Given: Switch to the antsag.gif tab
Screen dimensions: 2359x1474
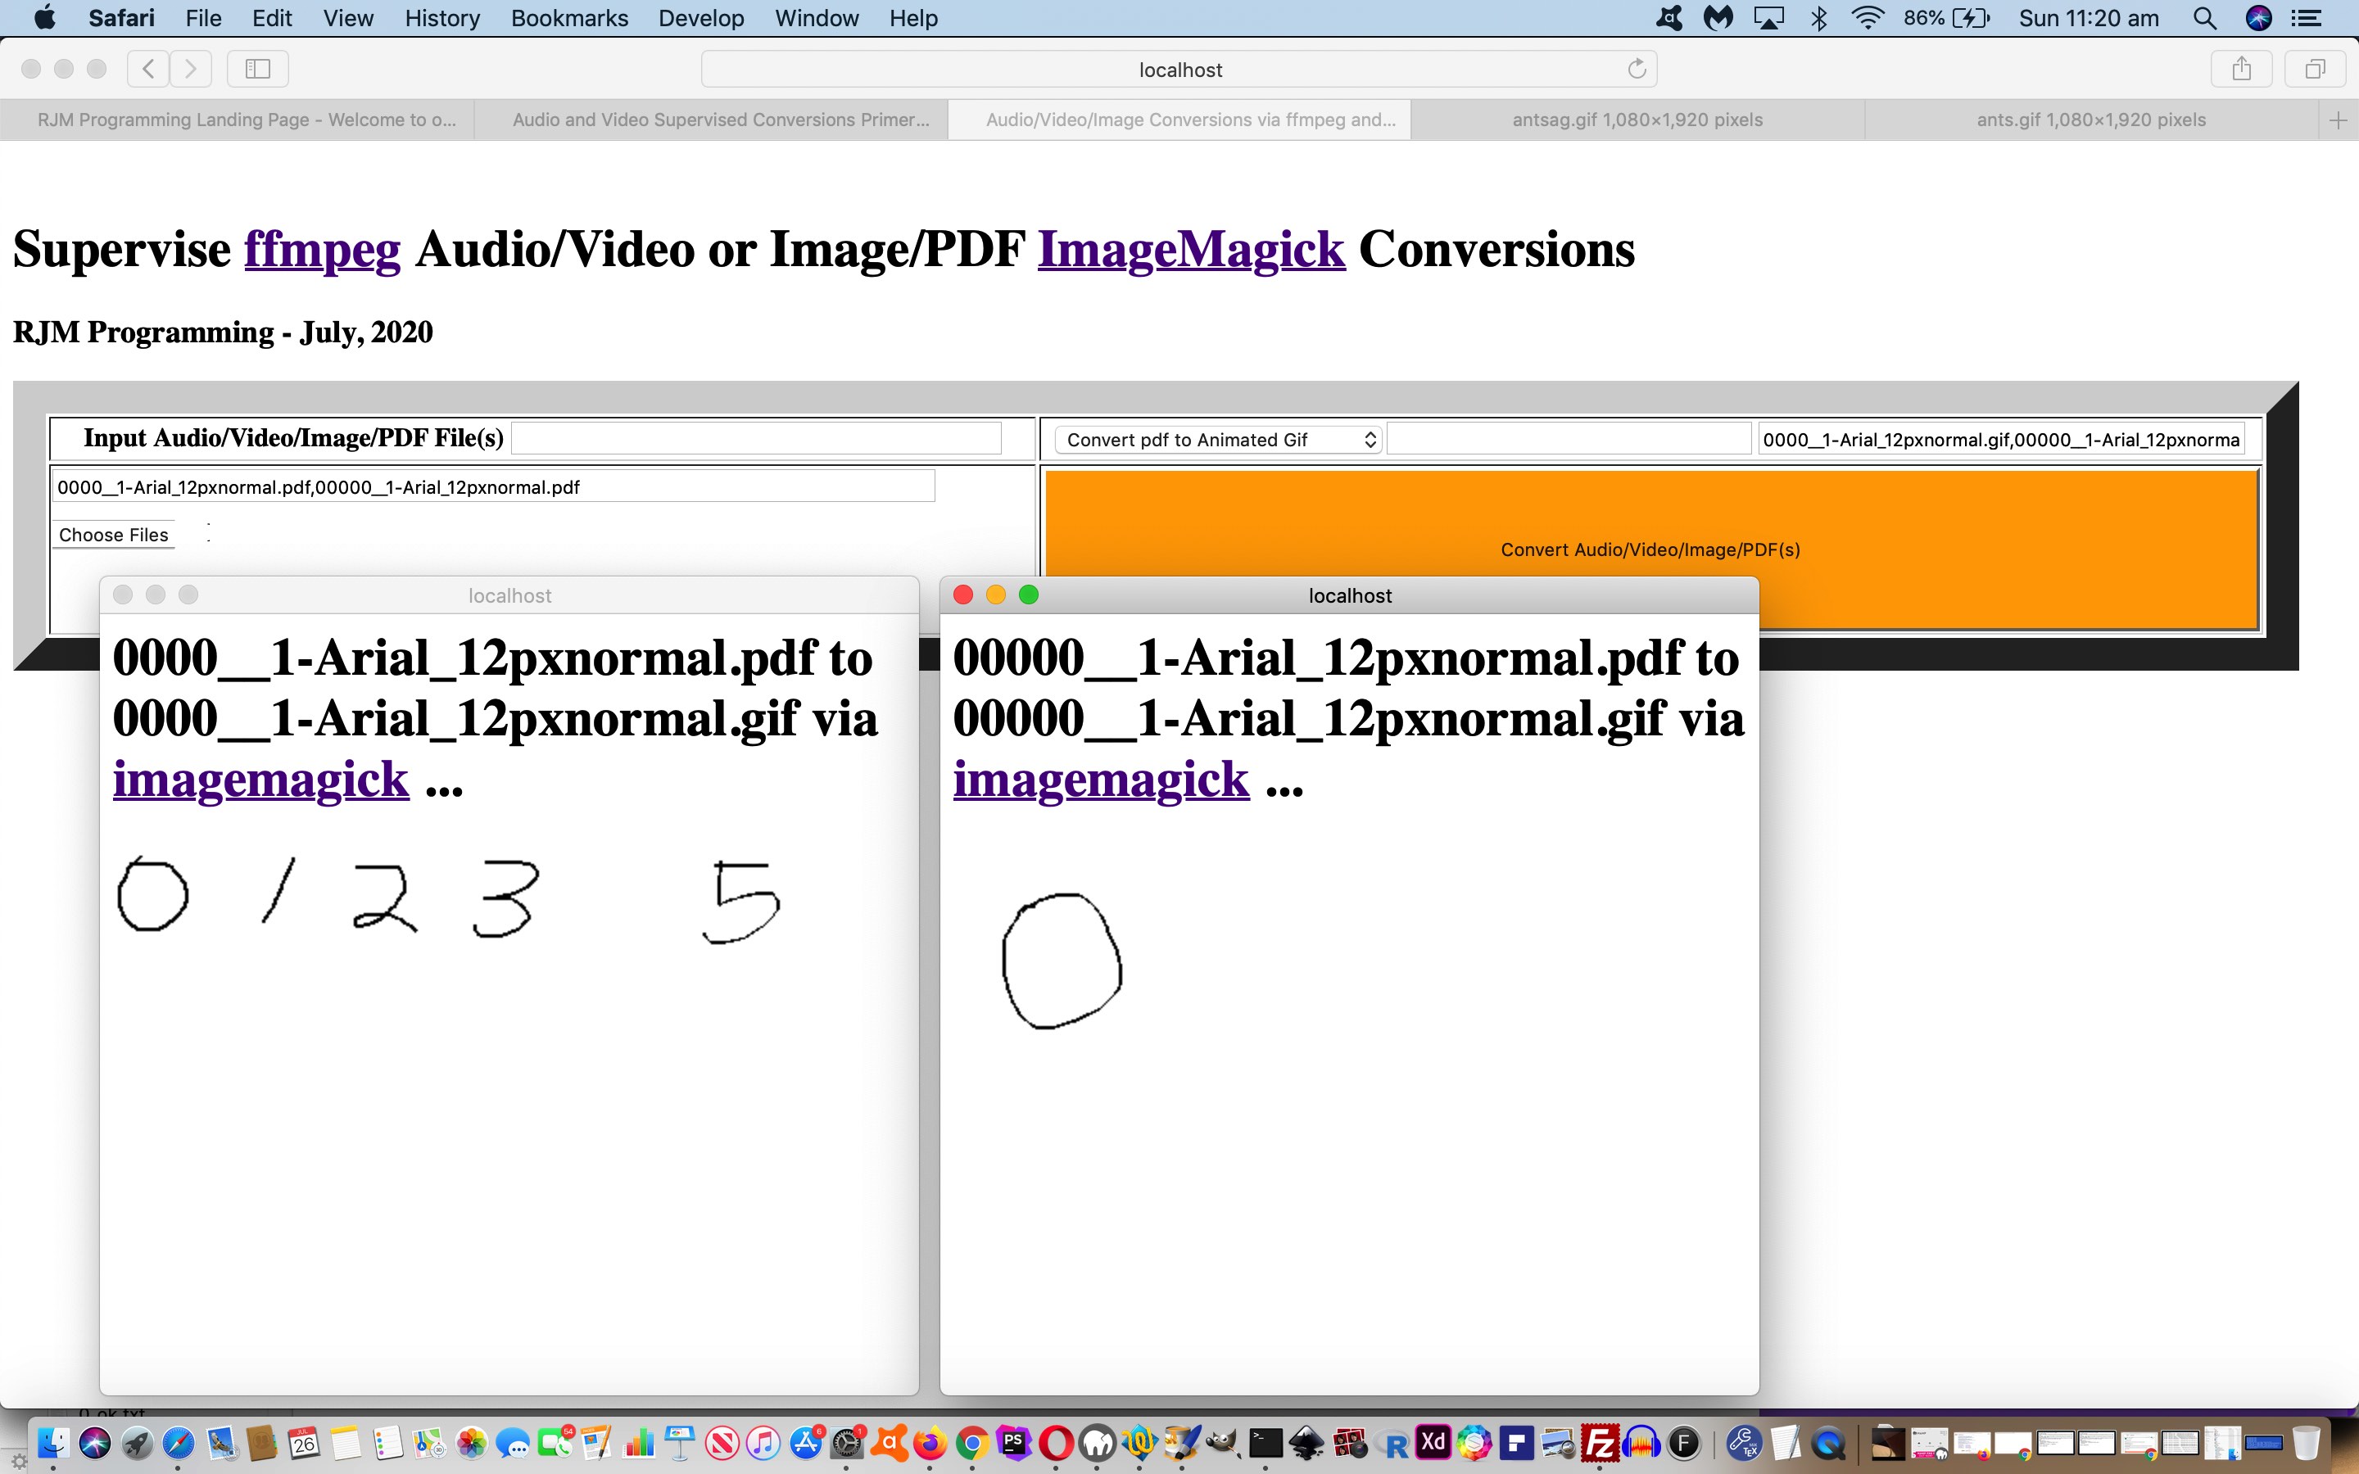Looking at the screenshot, I should [1637, 120].
